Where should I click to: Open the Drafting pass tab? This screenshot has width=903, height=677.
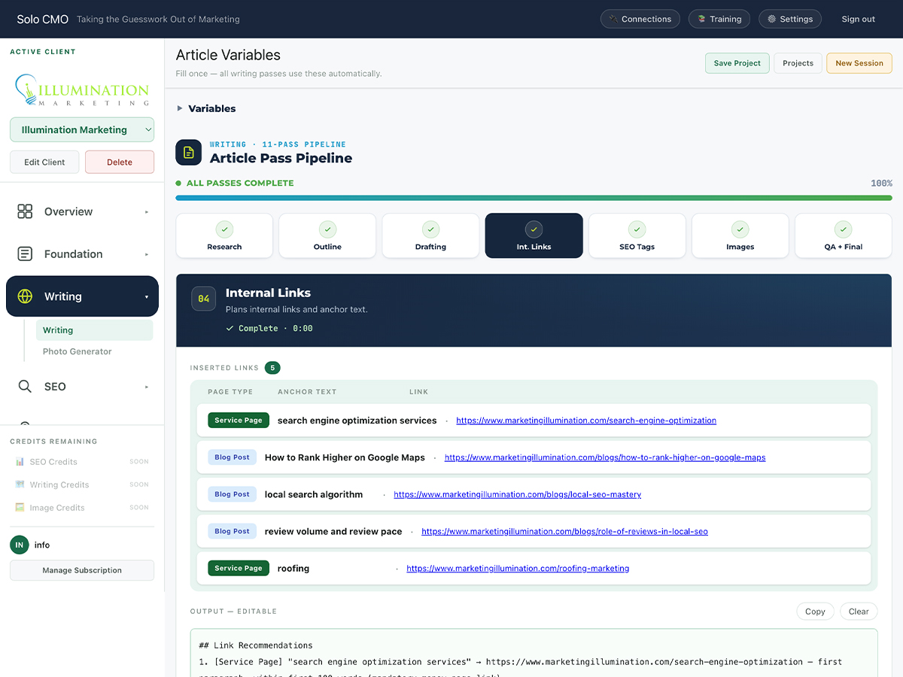coord(430,235)
